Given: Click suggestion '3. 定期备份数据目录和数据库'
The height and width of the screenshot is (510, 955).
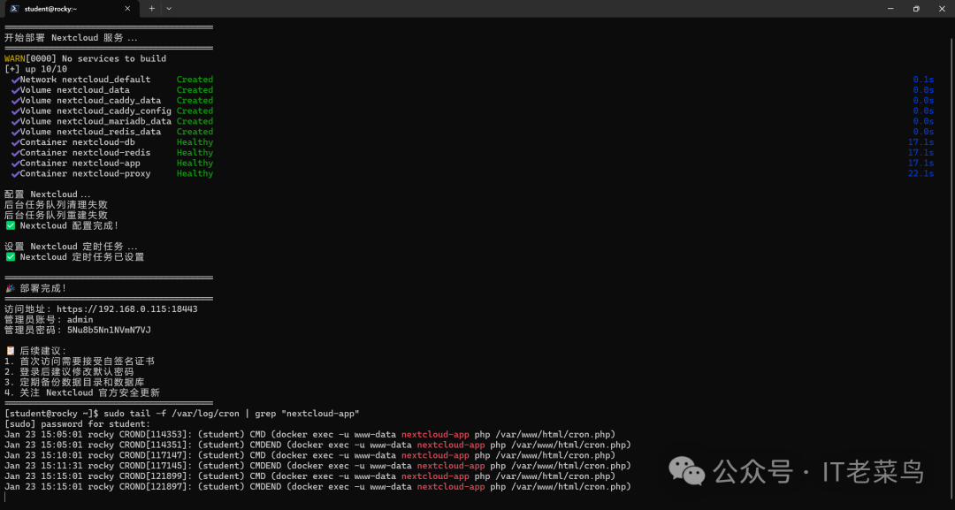Looking at the screenshot, I should pyautogui.click(x=74, y=382).
